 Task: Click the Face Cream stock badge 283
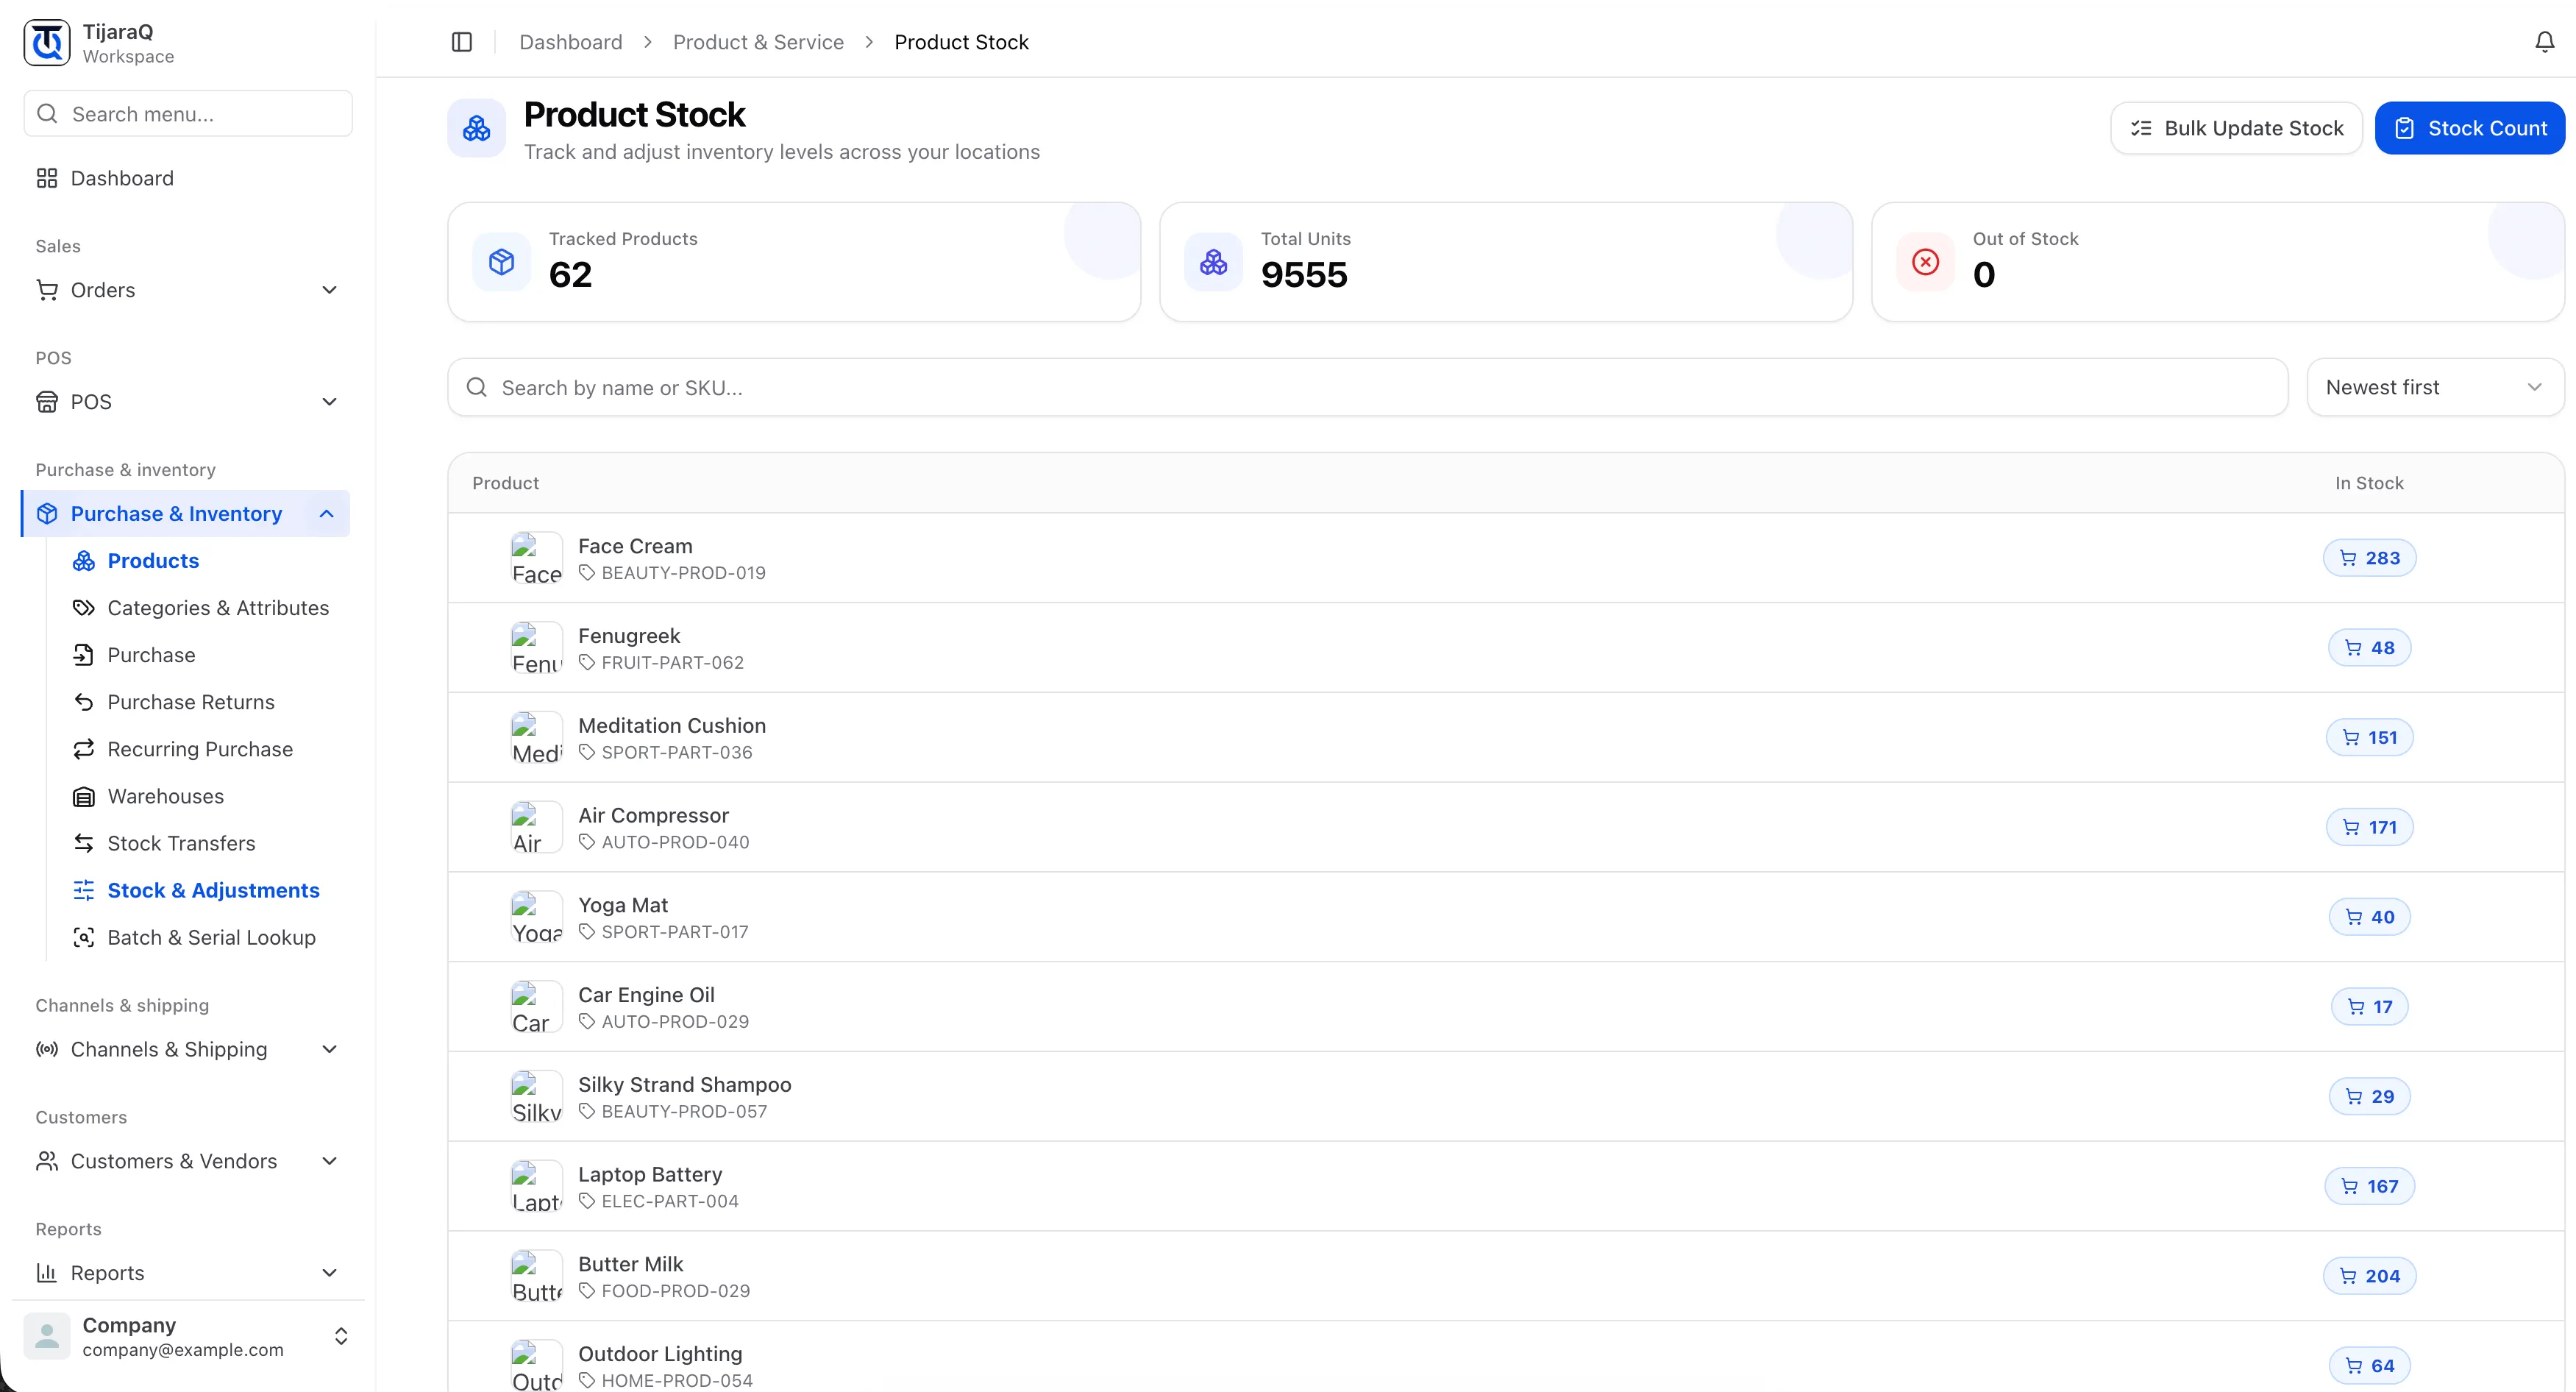[x=2369, y=558]
